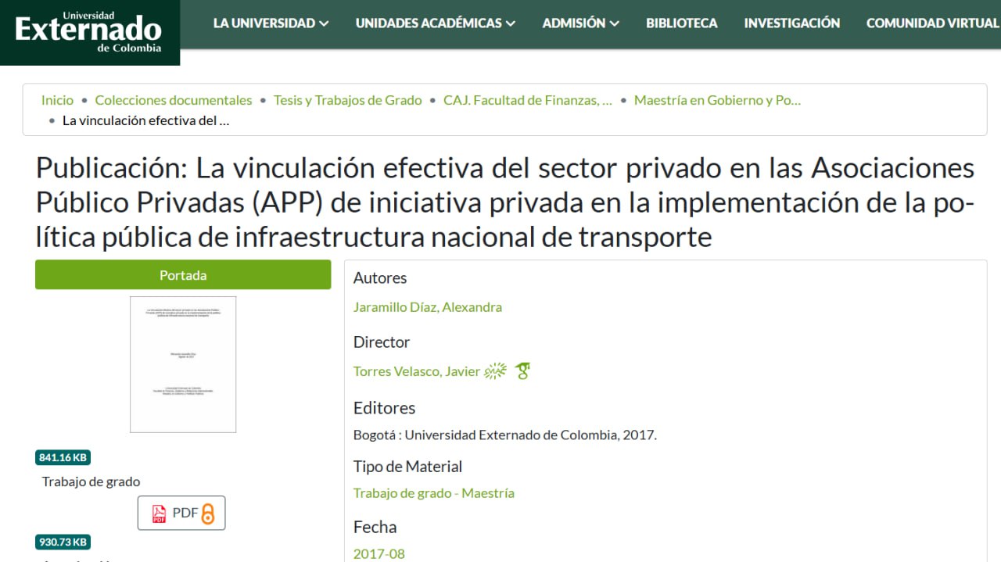Click the CvLAC icon beside Torres Velasco
The width and height of the screenshot is (1001, 562).
pyautogui.click(x=496, y=371)
